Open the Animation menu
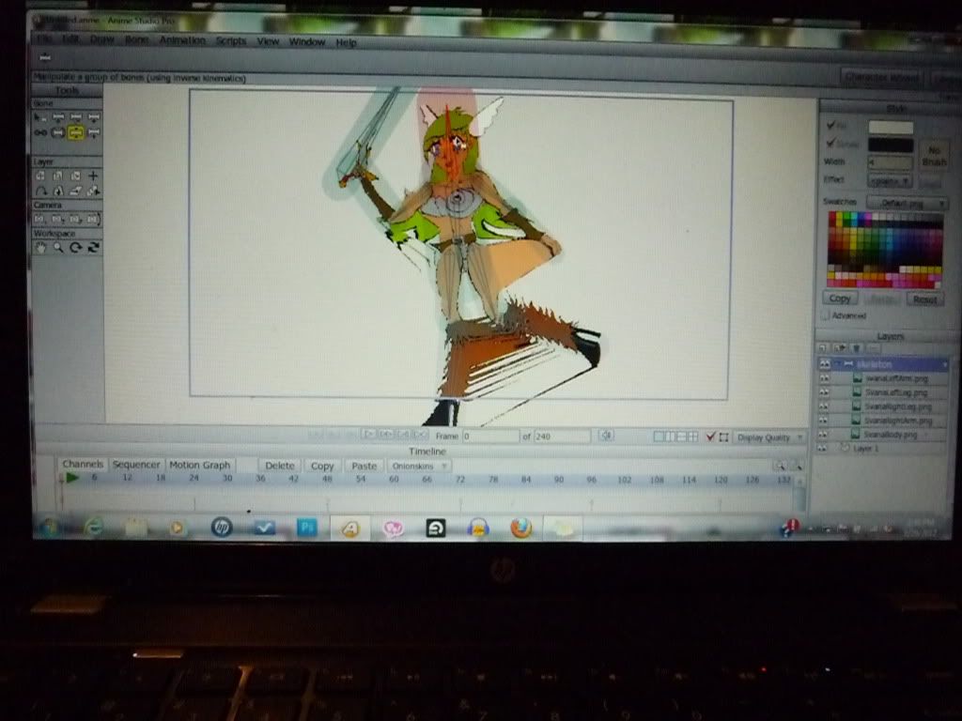Screen dimensions: 962x721 click(x=182, y=39)
